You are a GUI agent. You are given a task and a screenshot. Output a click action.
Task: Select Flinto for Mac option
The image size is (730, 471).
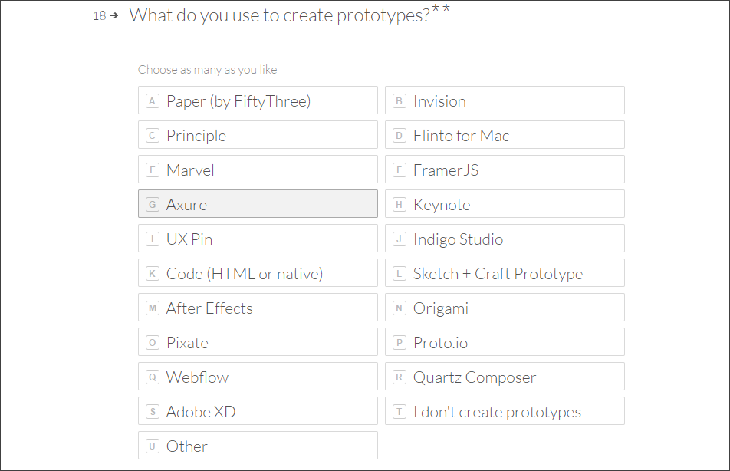coord(505,135)
